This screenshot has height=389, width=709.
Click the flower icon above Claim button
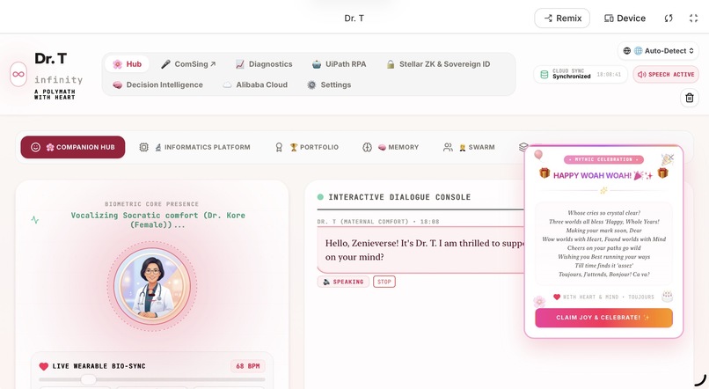tap(539, 301)
